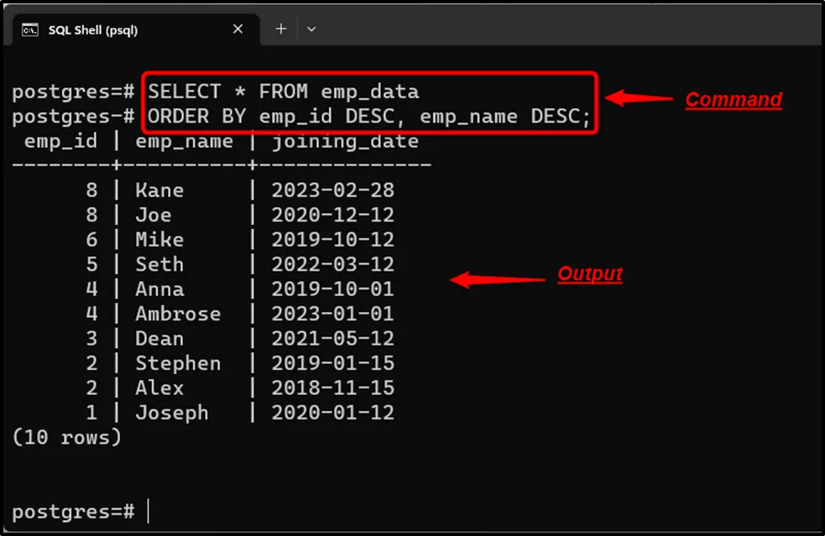The width and height of the screenshot is (825, 536).
Task: Click the red 'Command' annotation label
Action: (733, 100)
